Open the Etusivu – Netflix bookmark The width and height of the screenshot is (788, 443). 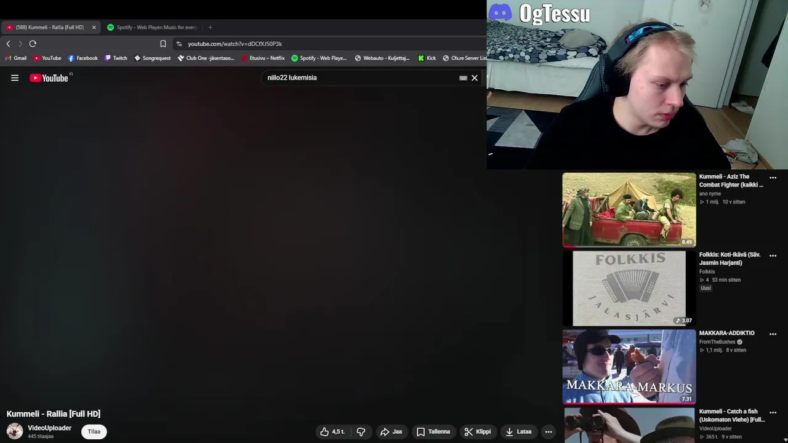click(263, 58)
